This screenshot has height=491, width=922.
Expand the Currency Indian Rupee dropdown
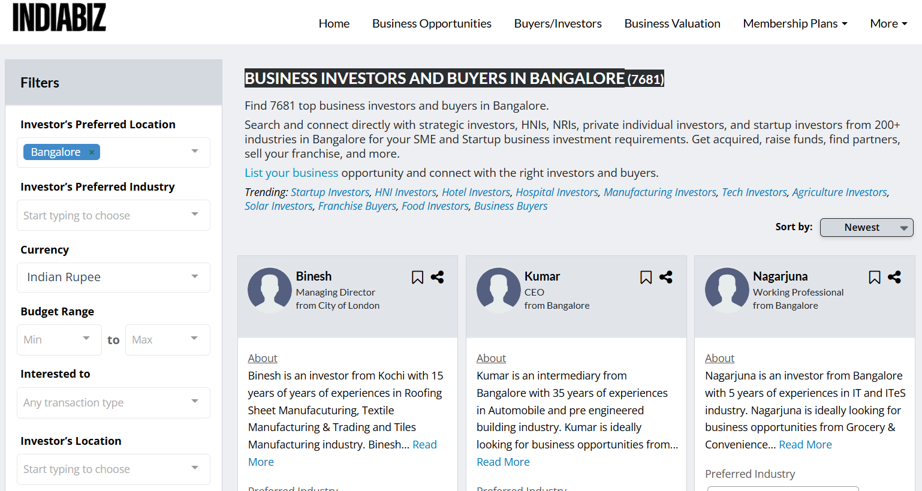(113, 277)
